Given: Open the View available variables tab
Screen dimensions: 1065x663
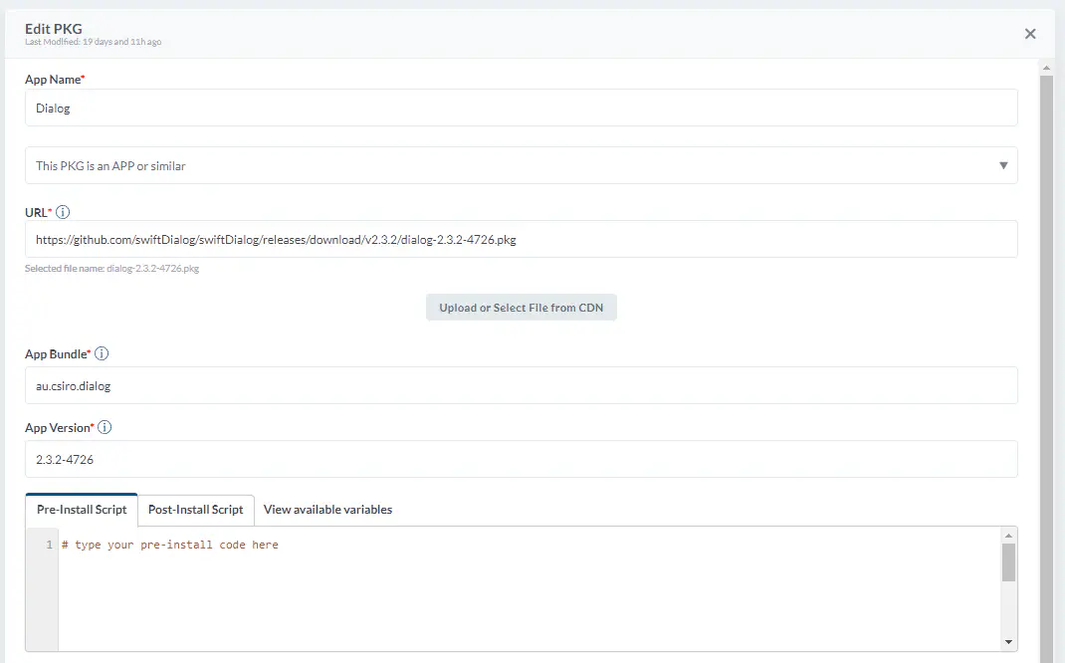Looking at the screenshot, I should 327,510.
